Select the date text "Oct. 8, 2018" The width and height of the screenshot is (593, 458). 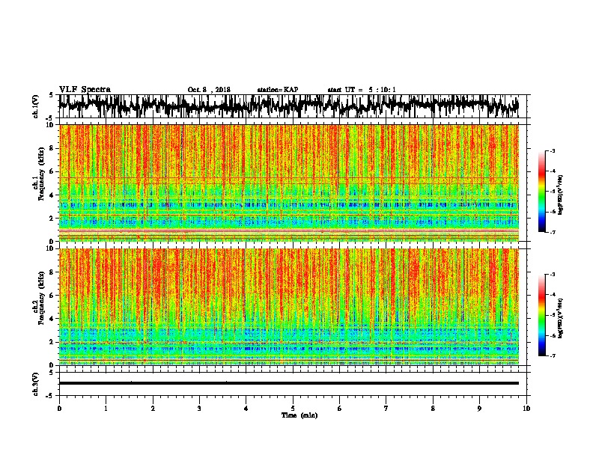click(x=209, y=90)
